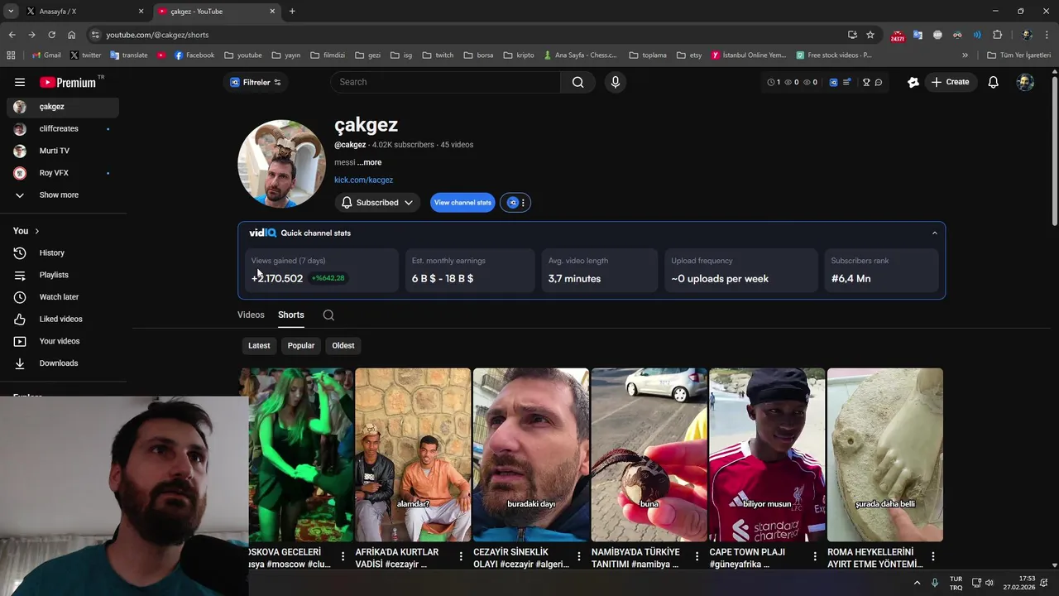Viewport: 1059px width, 596px height.
Task: Click Upload frequency stat card
Action: 741,271
